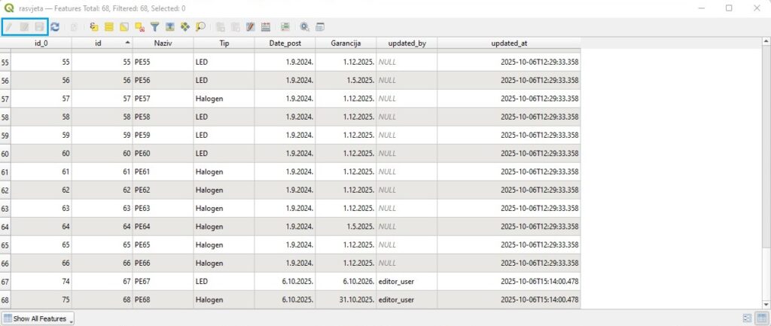Open the actions gear-with-magnifier icon
This screenshot has width=771, height=326.
tap(305, 27)
